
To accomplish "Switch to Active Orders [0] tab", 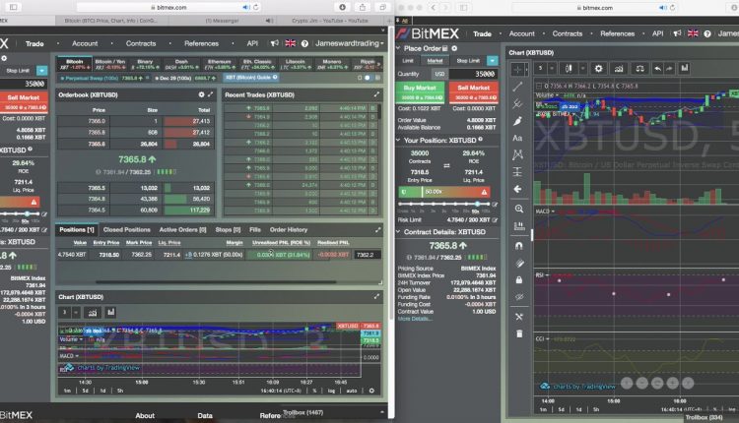I will point(183,229).
